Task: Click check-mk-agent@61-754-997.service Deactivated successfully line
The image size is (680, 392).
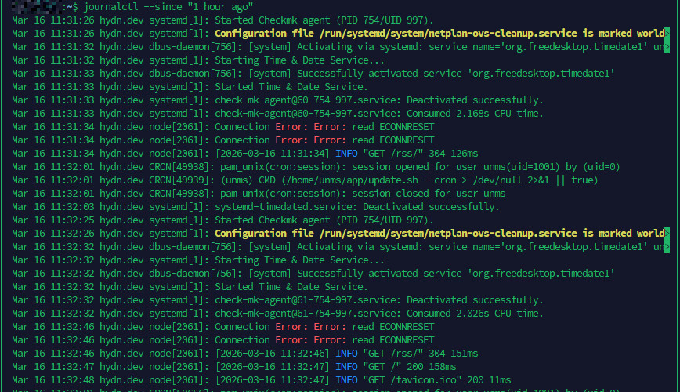Action: (x=277, y=300)
